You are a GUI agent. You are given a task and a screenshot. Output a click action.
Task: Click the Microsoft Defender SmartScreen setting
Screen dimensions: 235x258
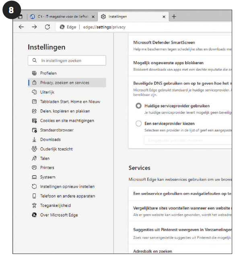pyautogui.click(x=180, y=45)
